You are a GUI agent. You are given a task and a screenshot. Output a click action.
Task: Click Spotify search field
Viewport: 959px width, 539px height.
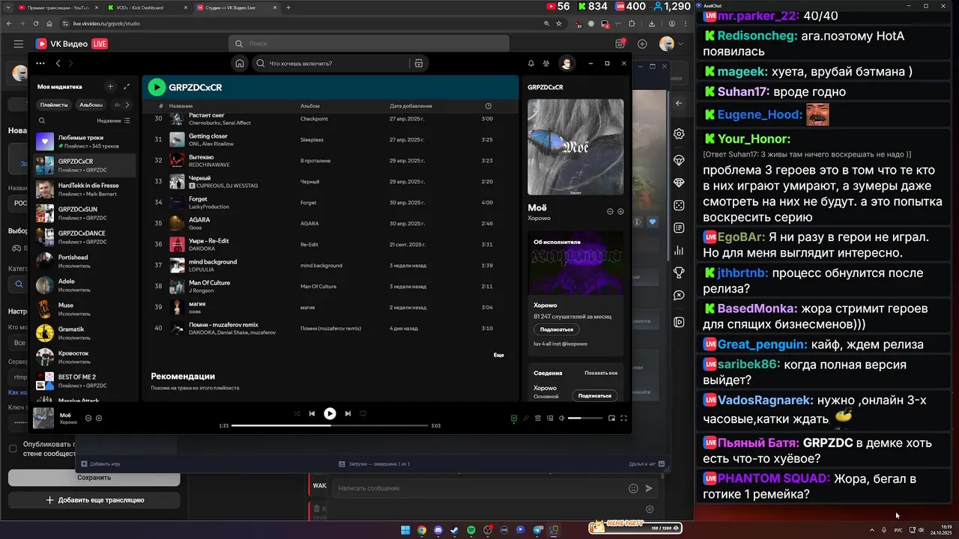point(333,64)
